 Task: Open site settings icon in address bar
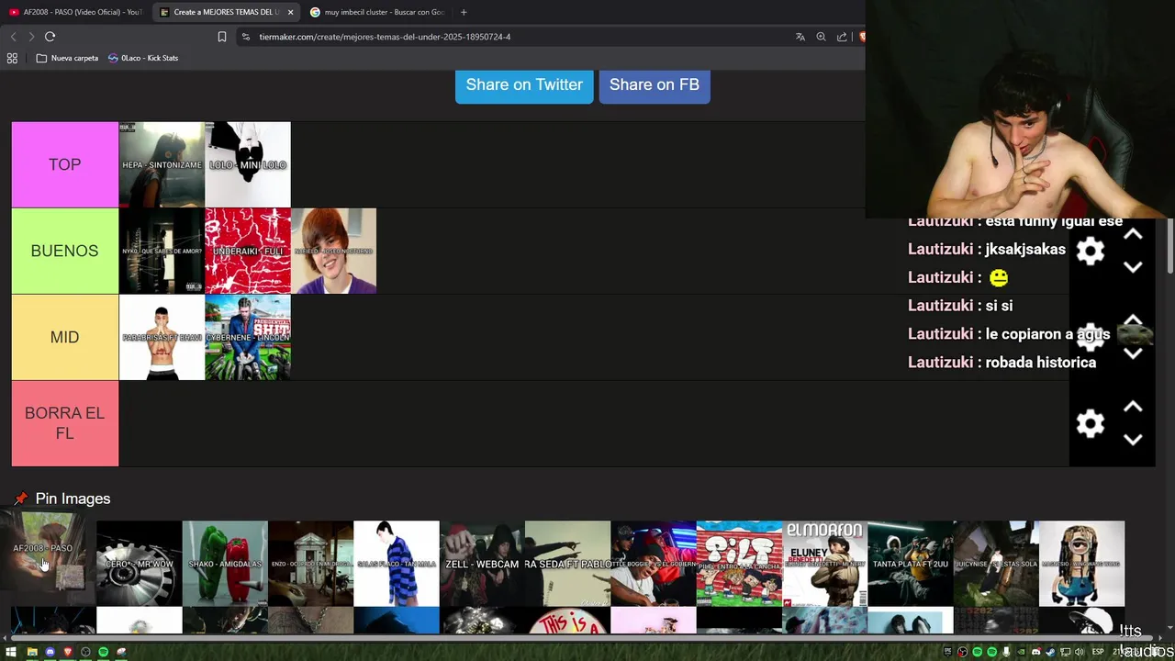245,37
